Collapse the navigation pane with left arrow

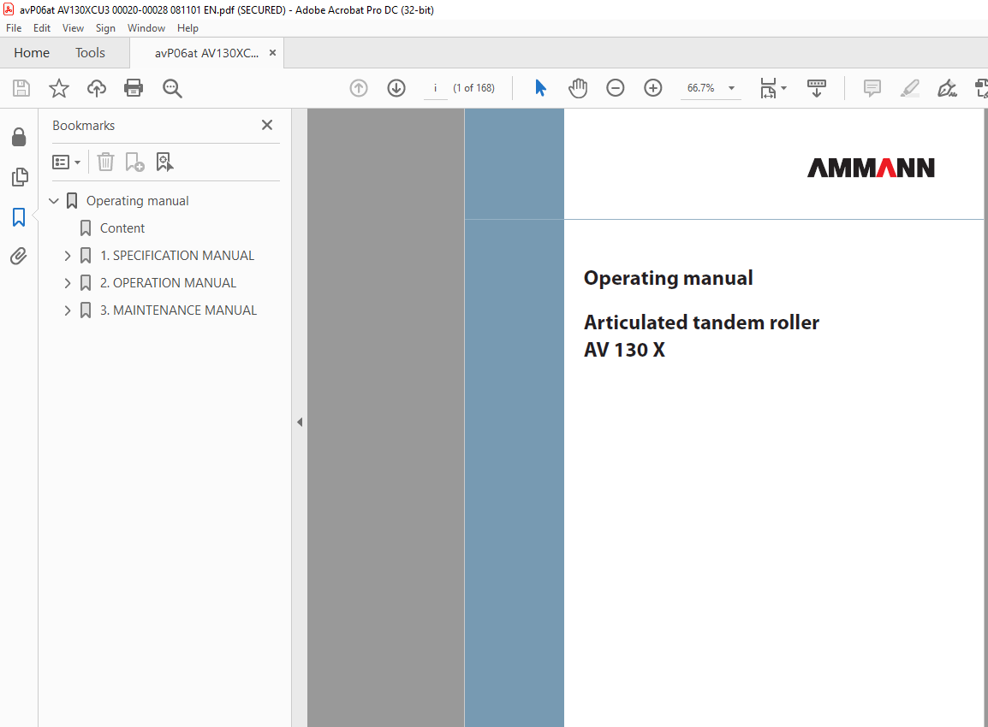point(300,422)
